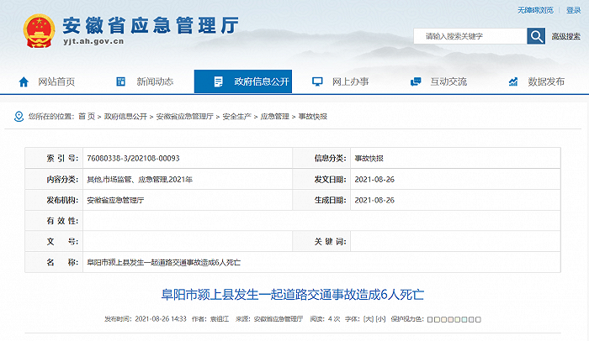Click the search magnifier button

pos(536,36)
